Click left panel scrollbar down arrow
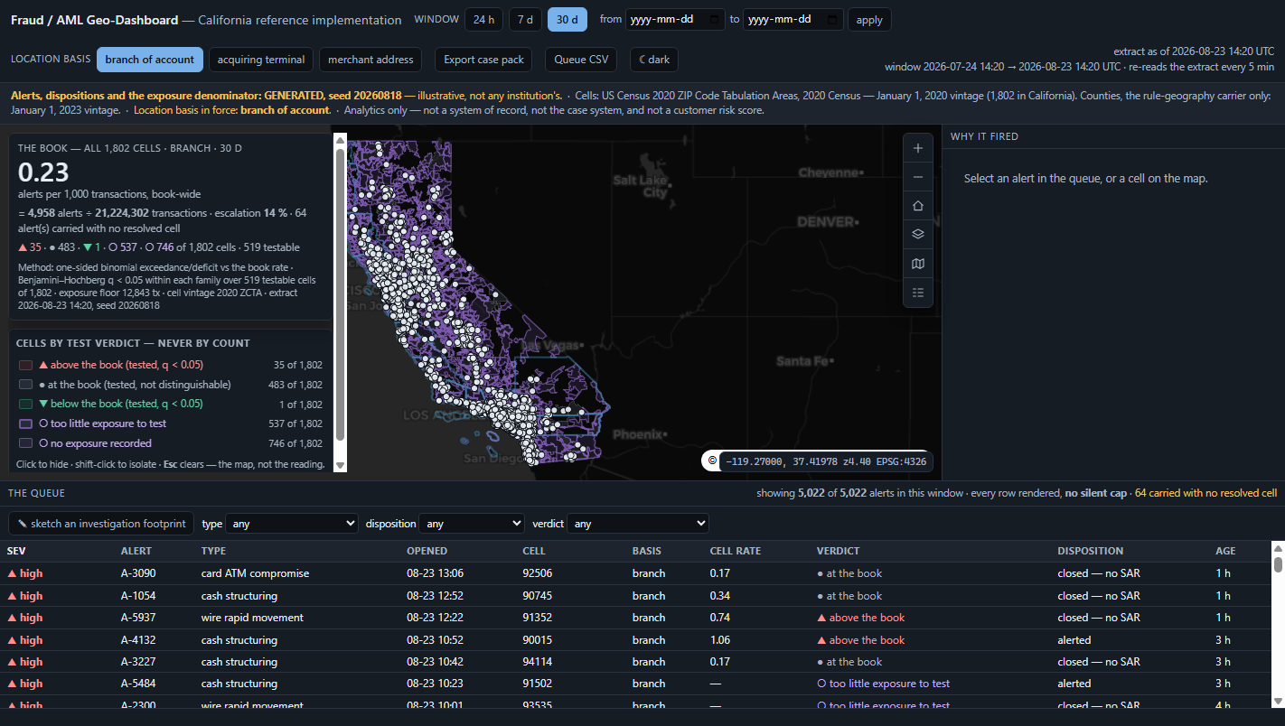 [341, 465]
